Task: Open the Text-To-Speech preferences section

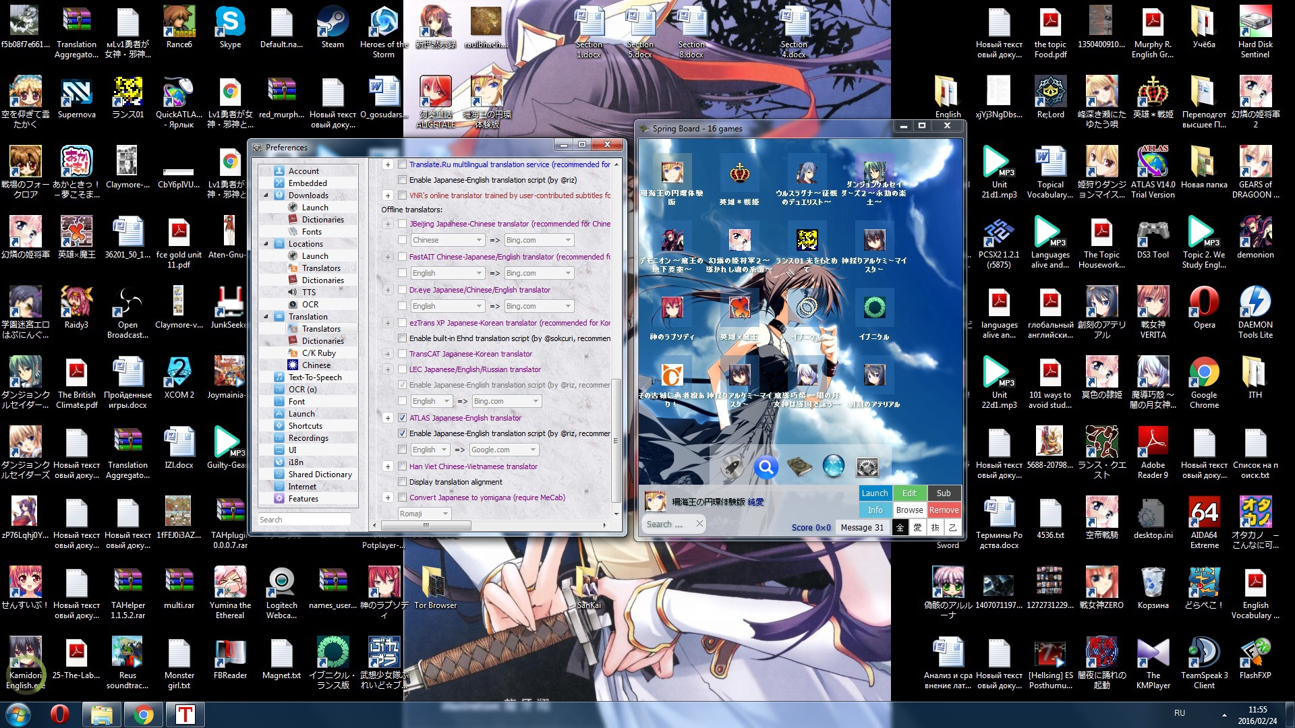Action: click(x=314, y=377)
